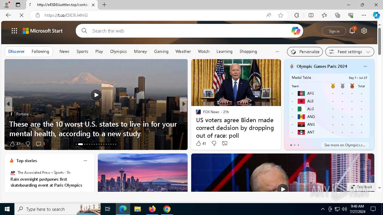Add this page to favorites
This screenshot has height=215, width=383.
point(281,15)
